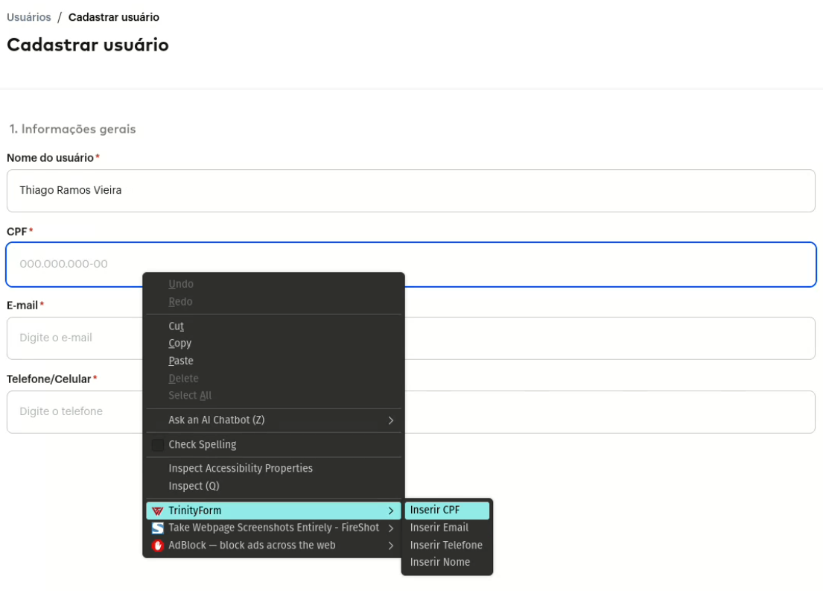823x591 pixels.
Task: Click the TrinityForm extension icon
Action: (158, 511)
